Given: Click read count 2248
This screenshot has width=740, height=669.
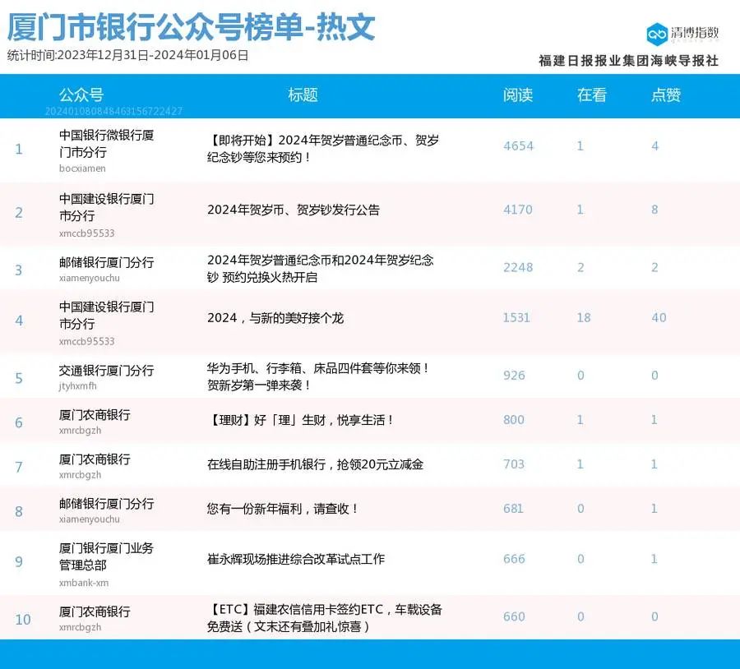Looking at the screenshot, I should tap(518, 267).
